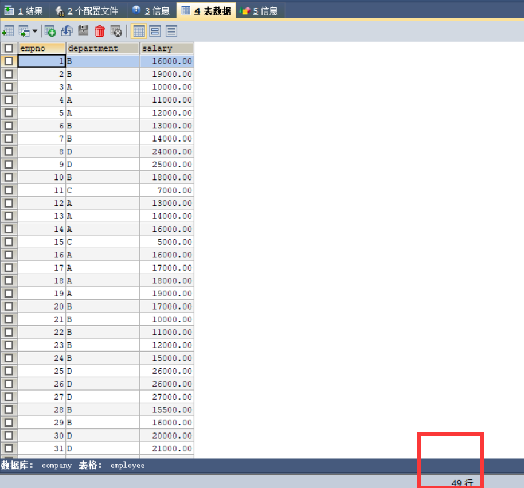Select department cell of empno 3

point(103,87)
